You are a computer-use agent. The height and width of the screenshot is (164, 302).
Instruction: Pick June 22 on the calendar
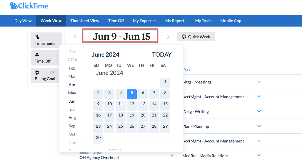tap(165, 117)
